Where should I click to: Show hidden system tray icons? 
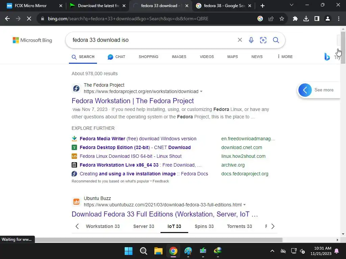(x=272, y=251)
